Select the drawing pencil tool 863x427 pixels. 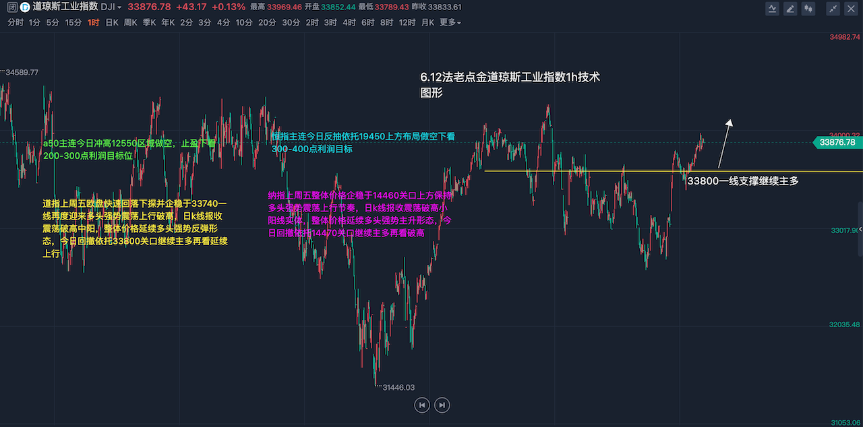790,9
